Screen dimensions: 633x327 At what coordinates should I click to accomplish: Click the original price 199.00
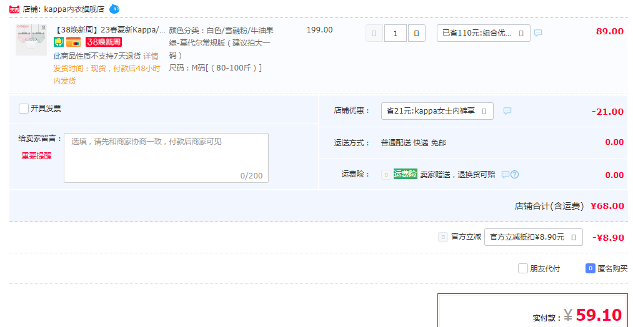[320, 30]
